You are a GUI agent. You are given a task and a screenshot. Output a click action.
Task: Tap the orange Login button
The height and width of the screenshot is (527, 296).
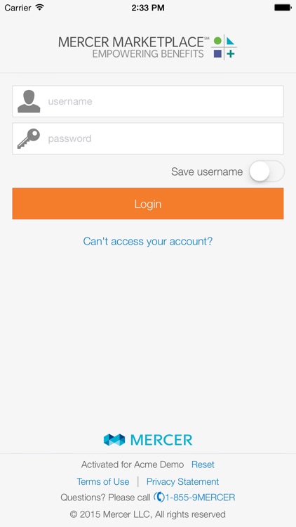148,204
